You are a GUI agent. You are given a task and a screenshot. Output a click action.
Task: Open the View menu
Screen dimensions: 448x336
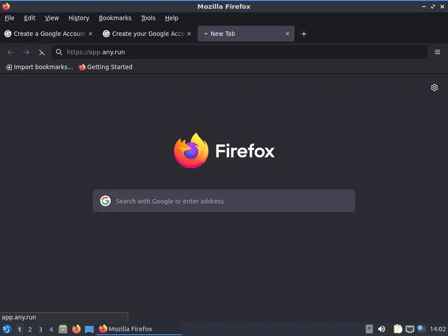(x=52, y=18)
